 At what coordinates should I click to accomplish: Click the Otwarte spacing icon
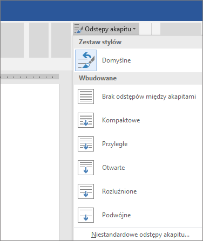pos(86,168)
